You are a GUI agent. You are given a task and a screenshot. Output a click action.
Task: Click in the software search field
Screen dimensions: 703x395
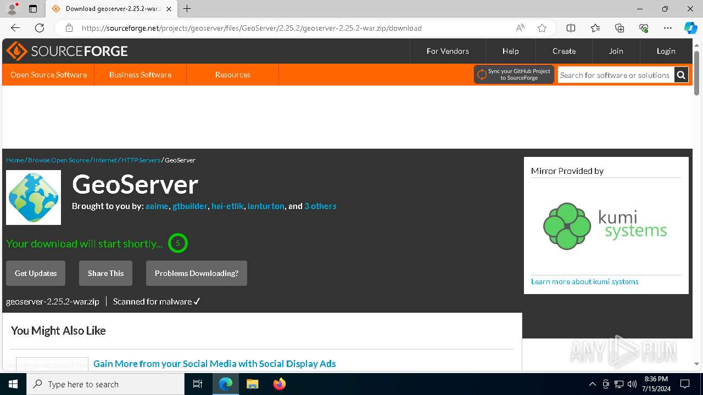pyautogui.click(x=616, y=75)
